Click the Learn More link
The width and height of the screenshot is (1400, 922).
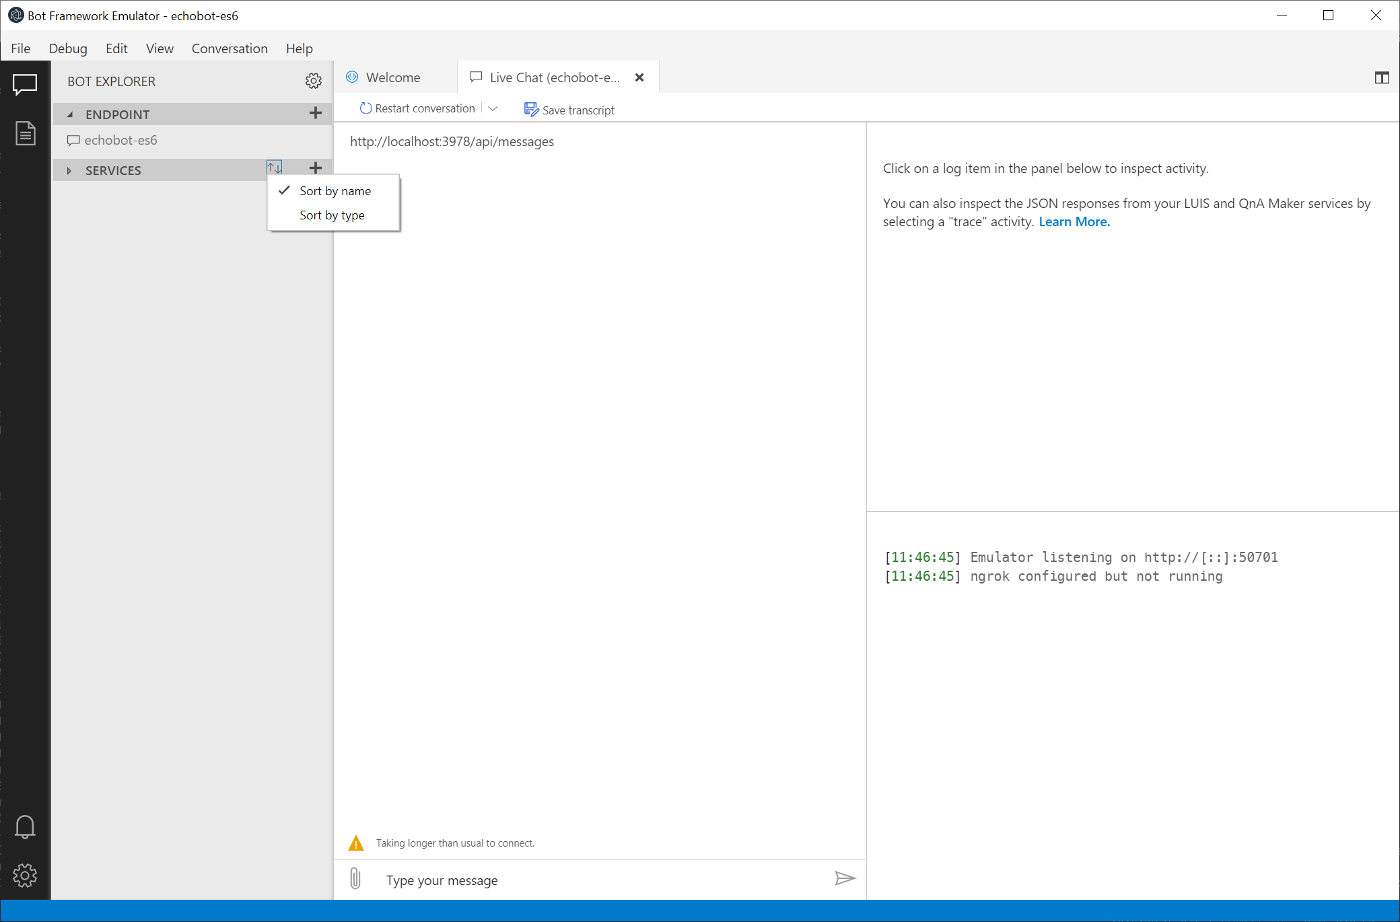(1073, 221)
